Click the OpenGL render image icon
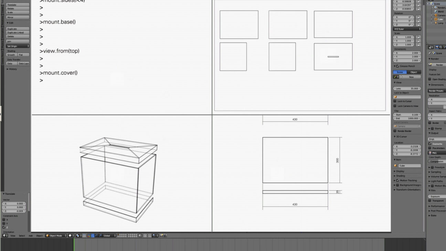446x251 pixels. tap(161, 236)
